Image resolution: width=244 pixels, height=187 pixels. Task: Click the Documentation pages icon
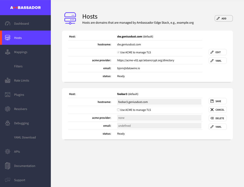8,166
